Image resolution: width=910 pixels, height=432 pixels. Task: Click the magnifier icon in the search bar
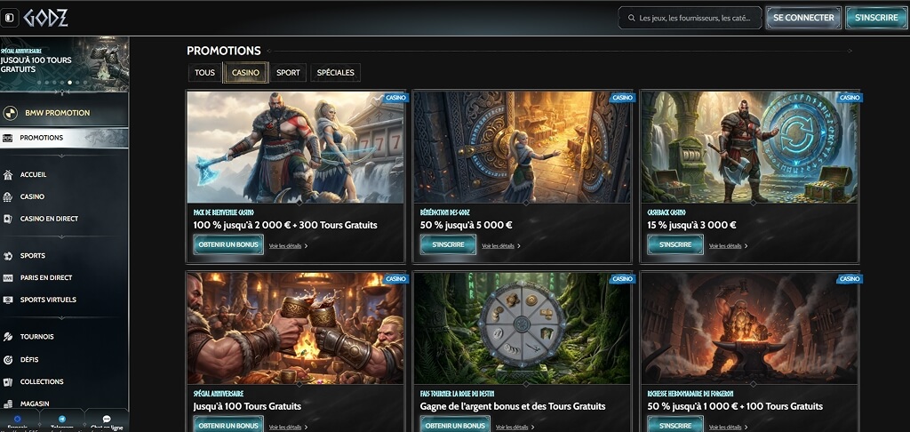tap(632, 18)
